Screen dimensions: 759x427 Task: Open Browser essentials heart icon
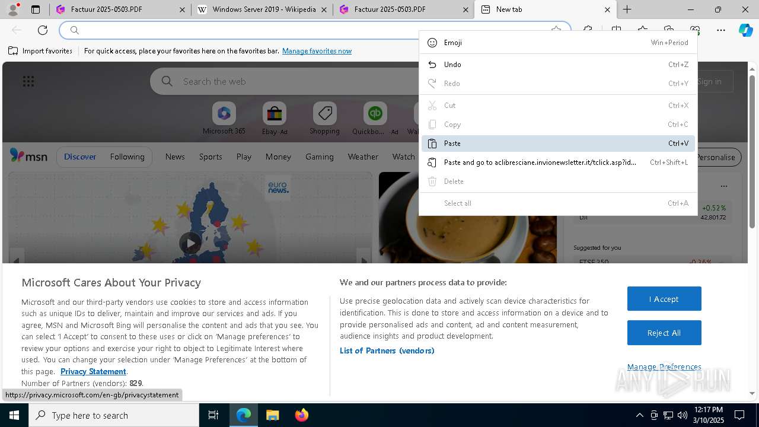[x=695, y=30]
